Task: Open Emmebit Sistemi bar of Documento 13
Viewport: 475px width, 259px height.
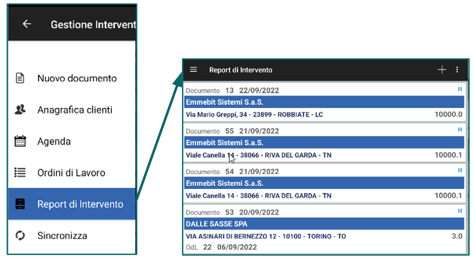Action: tap(324, 102)
